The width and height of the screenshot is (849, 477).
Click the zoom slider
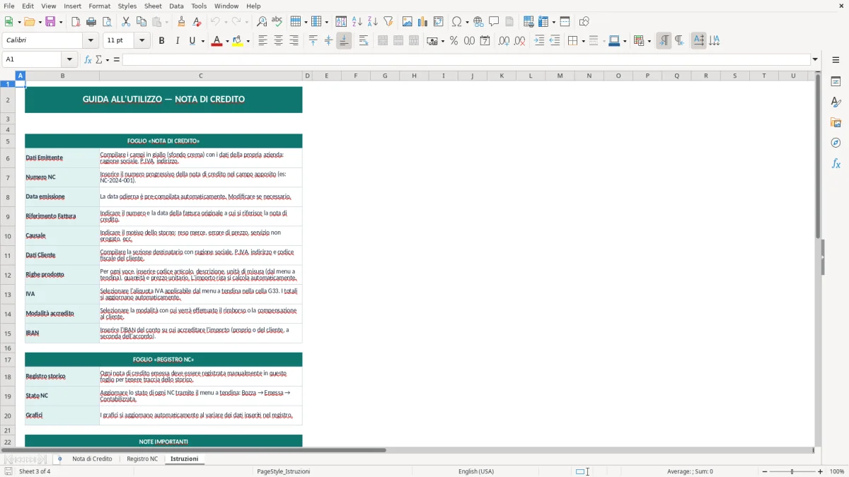792,471
